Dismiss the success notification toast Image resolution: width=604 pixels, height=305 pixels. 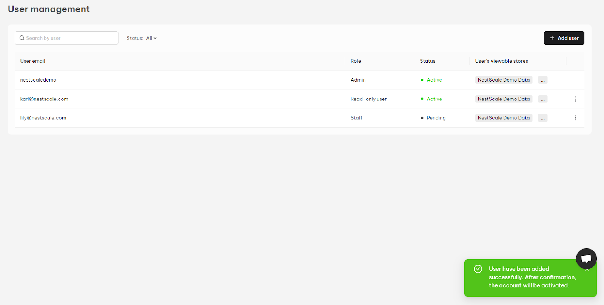[587, 270]
